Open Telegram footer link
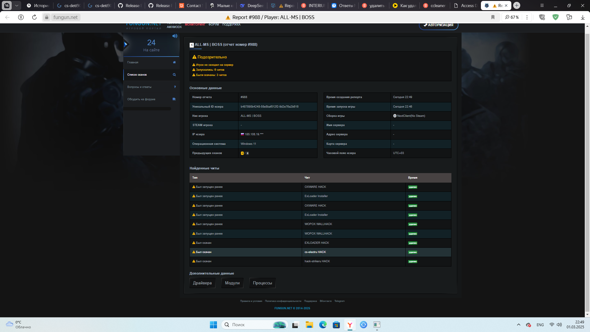 tap(339, 301)
